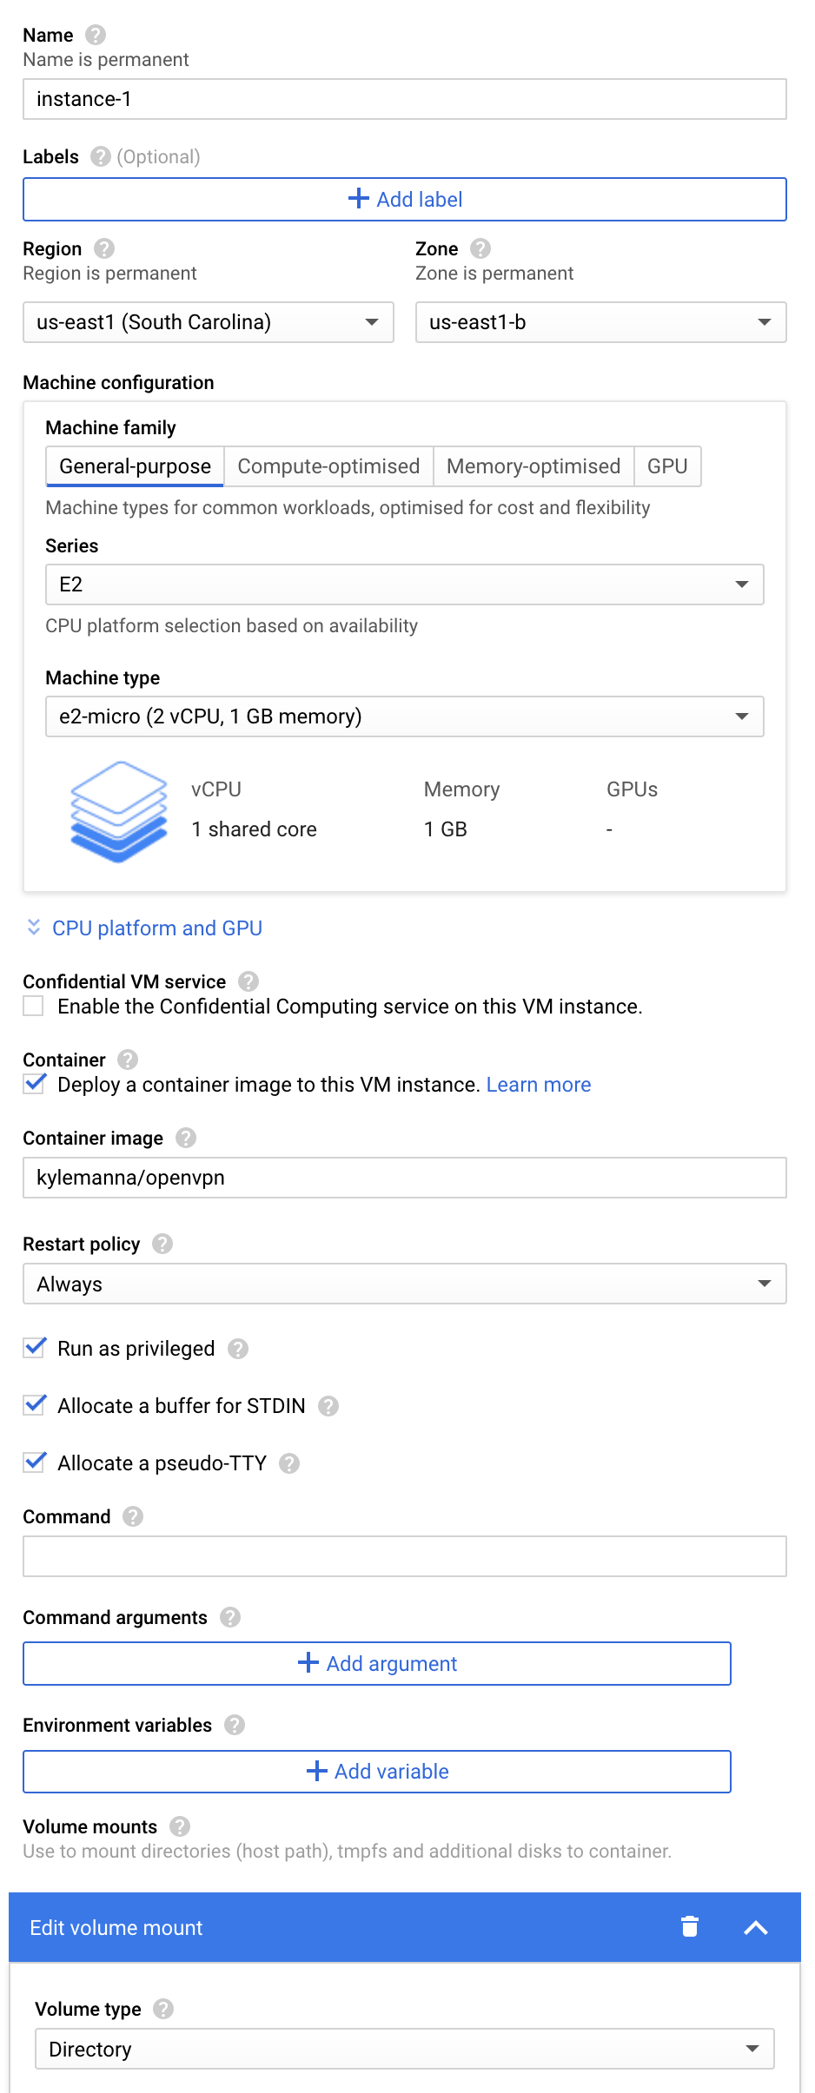Click the Container image help icon
This screenshot has height=2093, width=815.
pyautogui.click(x=186, y=1138)
